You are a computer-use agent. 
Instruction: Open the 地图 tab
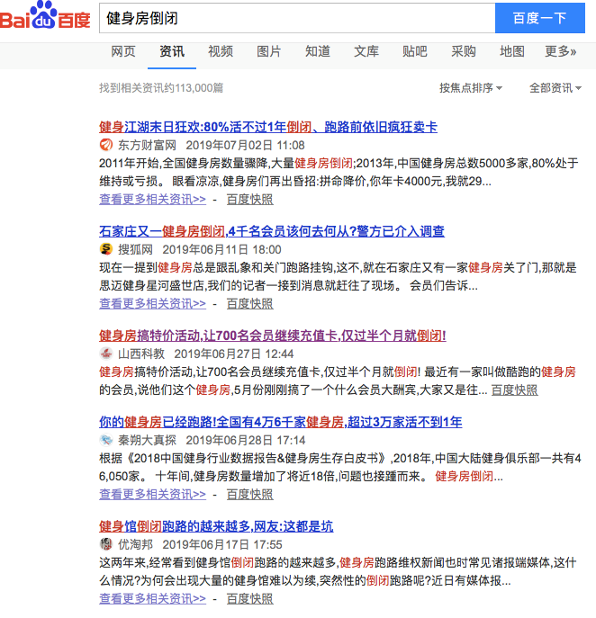pyautogui.click(x=512, y=51)
